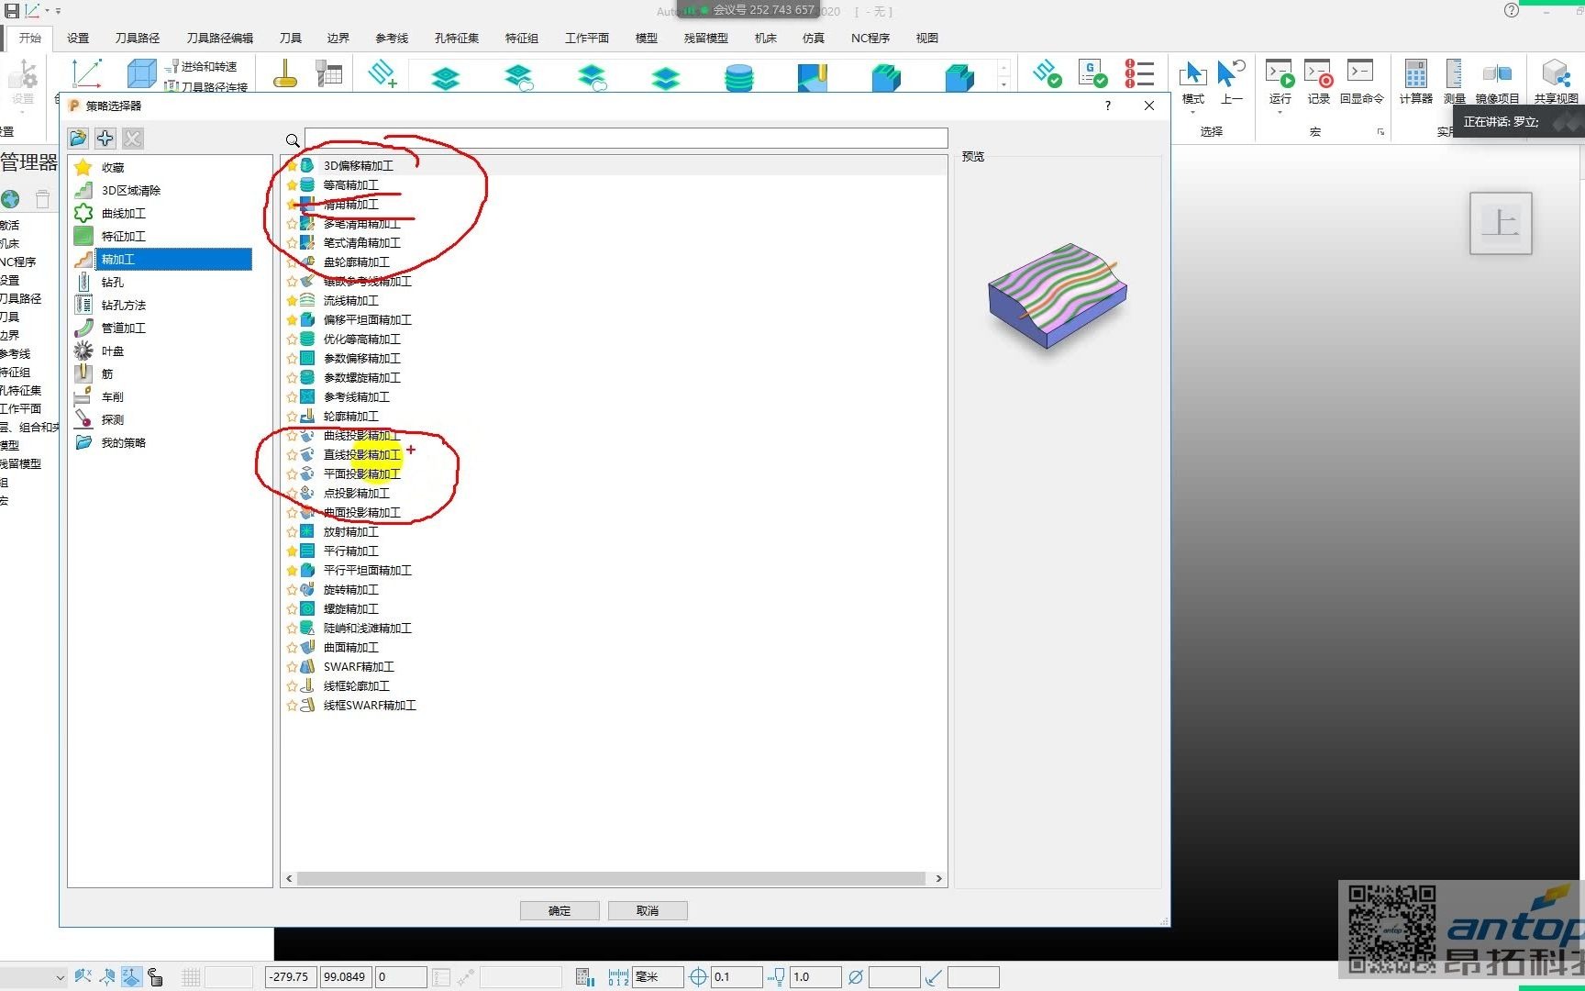Viewport: 1585px width, 991px height.
Task: Click the open folder icon in dialog
Action: click(78, 139)
